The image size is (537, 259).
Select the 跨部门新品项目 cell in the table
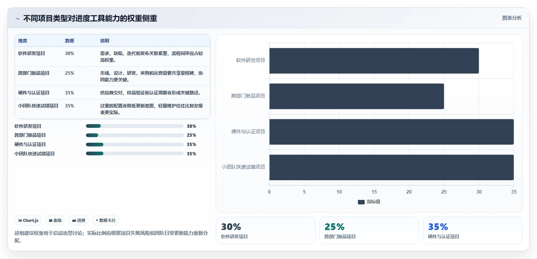point(34,73)
